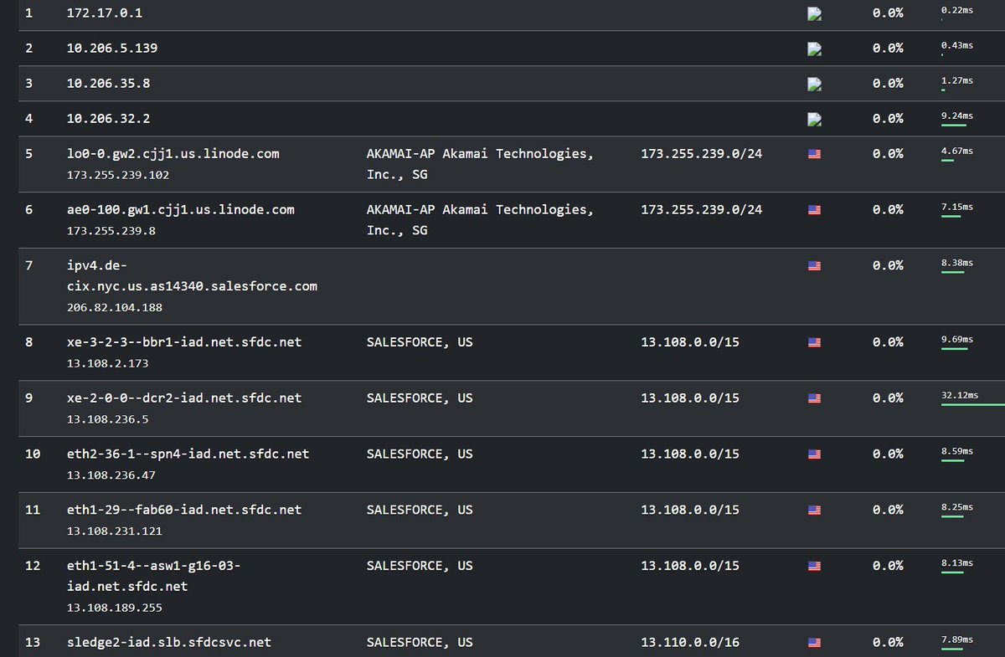Select hostname lo0-0.gw2.cjj1.us.linode.com

coord(173,154)
